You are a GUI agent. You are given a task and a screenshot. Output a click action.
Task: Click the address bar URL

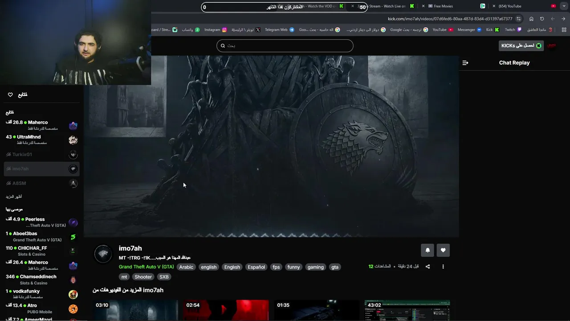click(450, 19)
